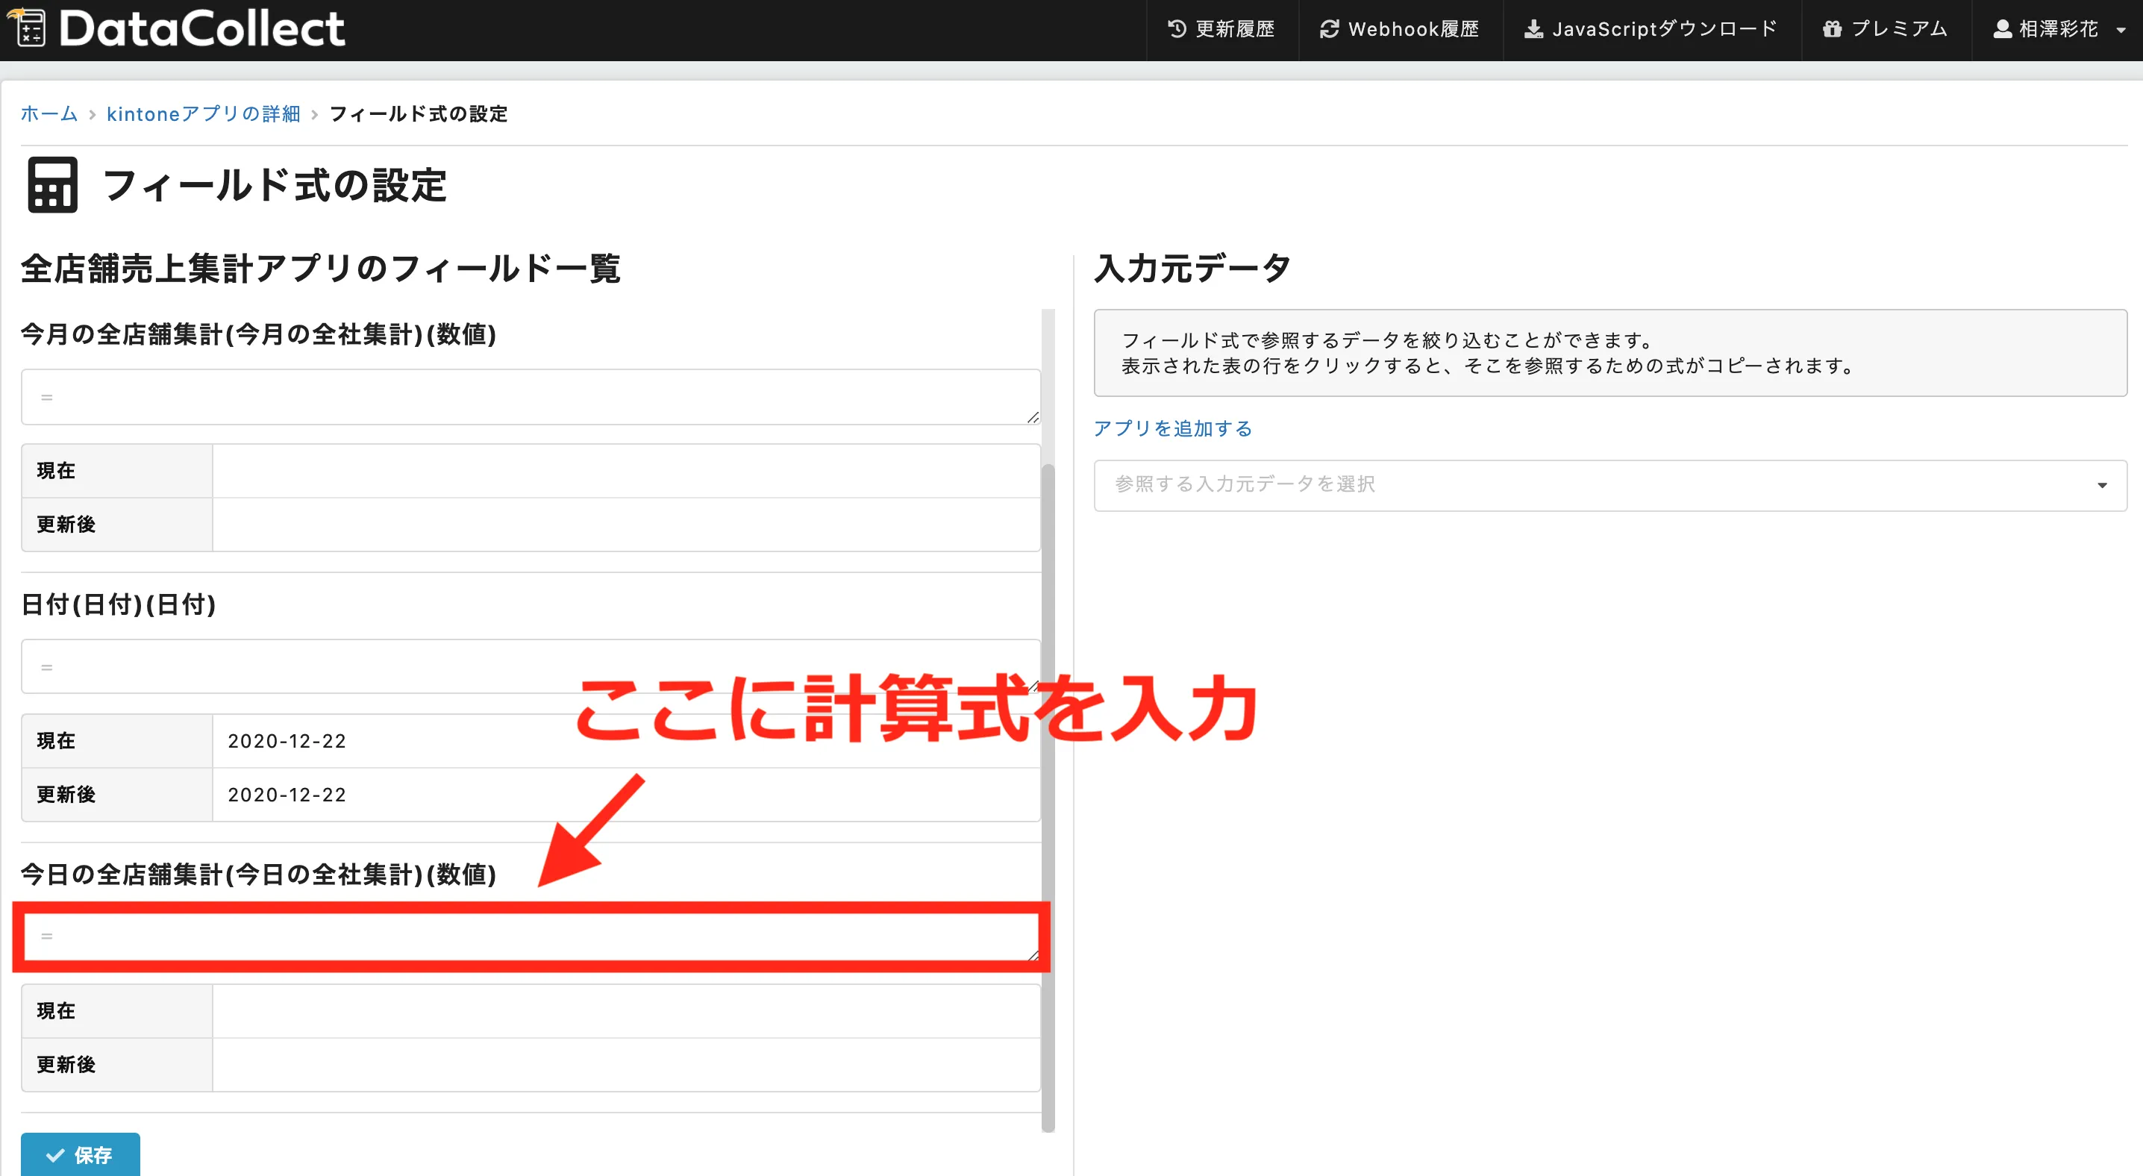Screen dimensions: 2143x1176
Task: Click the 相澤彩花 user profile icon
Action: click(x=2003, y=29)
